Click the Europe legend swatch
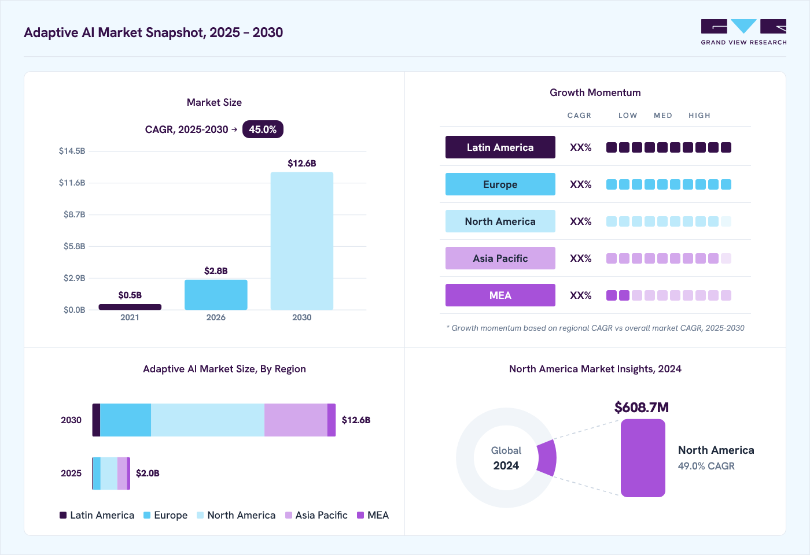This screenshot has height=555, width=810. click(x=147, y=515)
